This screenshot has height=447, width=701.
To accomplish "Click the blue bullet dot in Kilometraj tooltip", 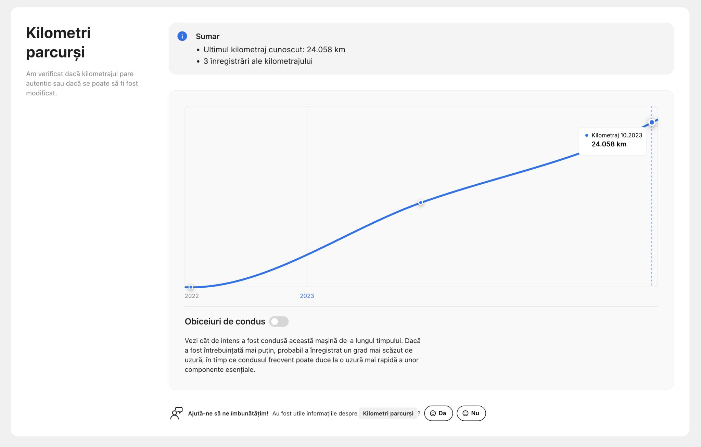I will click(587, 135).
